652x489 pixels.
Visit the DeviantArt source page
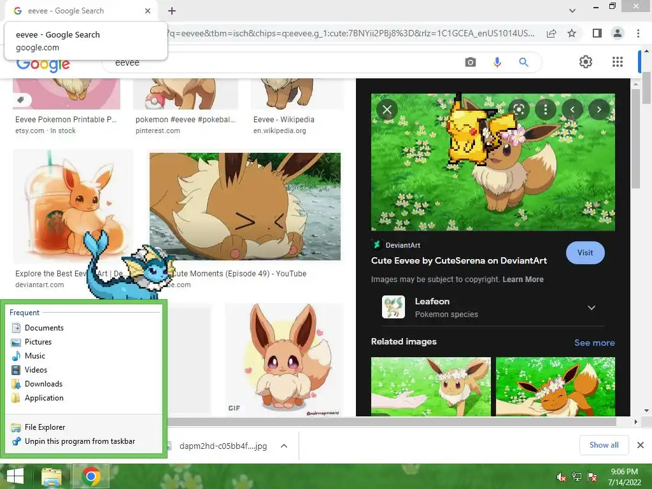pos(585,252)
